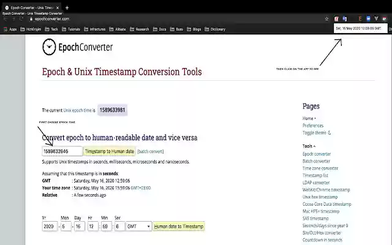The height and width of the screenshot is (245, 392).
Task: Open the batch convert link
Action: click(151, 151)
